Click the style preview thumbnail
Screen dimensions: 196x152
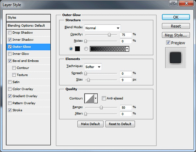[x=176, y=58]
